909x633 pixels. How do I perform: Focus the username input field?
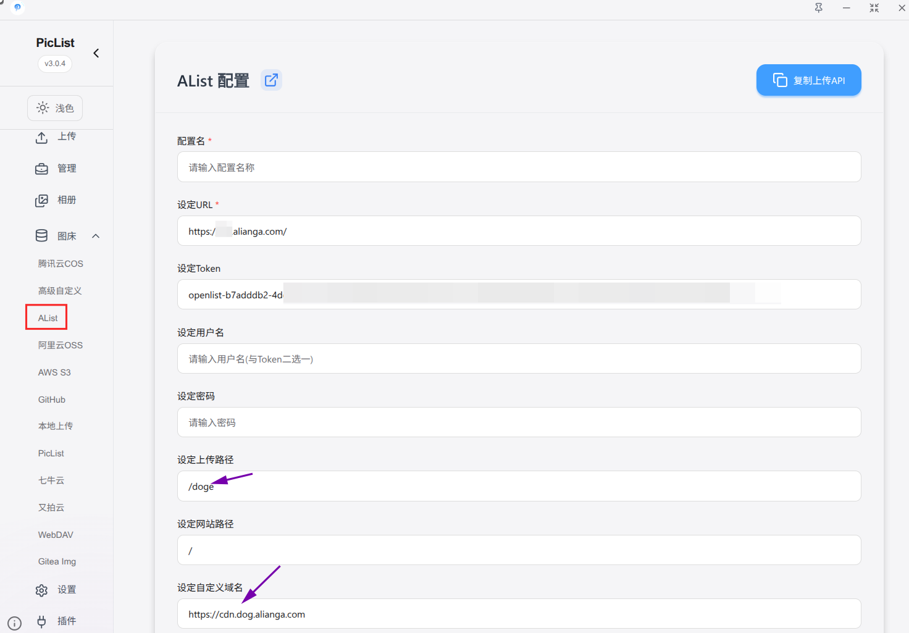point(519,359)
